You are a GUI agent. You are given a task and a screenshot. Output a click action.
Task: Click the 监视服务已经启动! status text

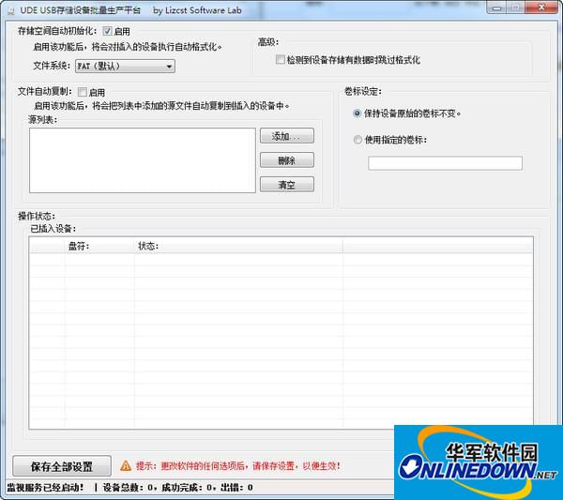coord(45,488)
